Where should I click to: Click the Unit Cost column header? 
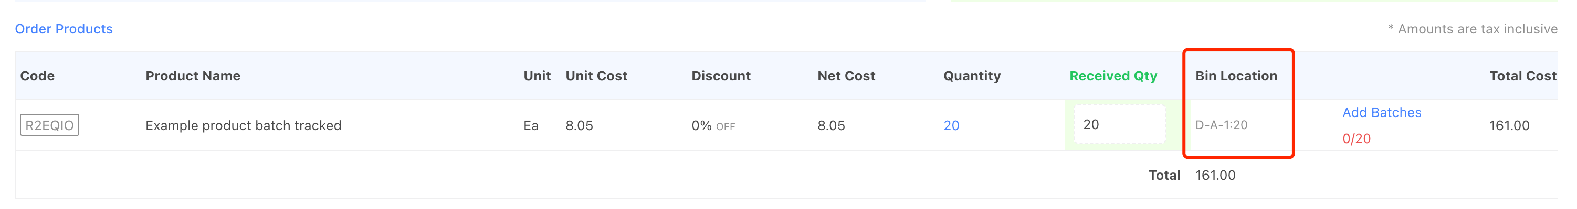coord(596,76)
